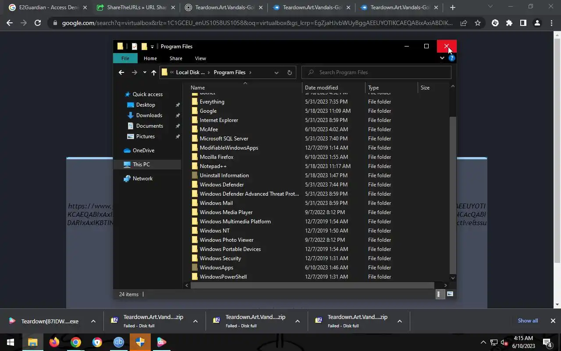Click the horizontal scrollbar in file list

pos(312,285)
